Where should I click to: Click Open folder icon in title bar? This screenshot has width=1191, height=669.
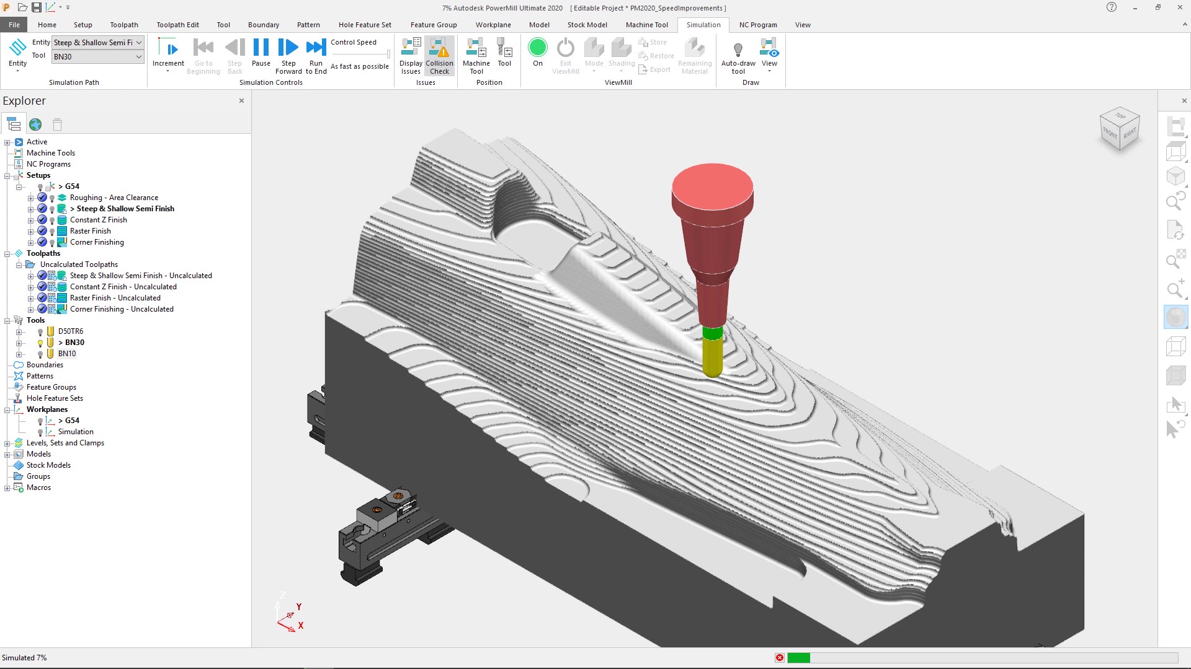[22, 7]
